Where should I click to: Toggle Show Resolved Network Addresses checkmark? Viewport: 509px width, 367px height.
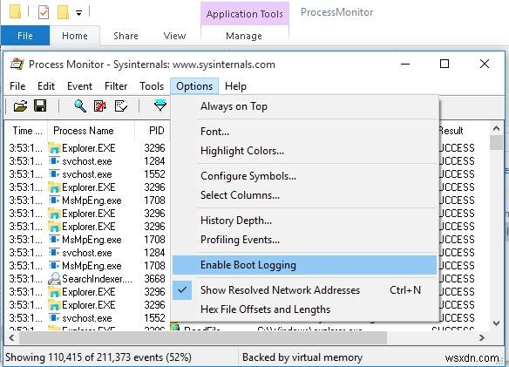(182, 289)
